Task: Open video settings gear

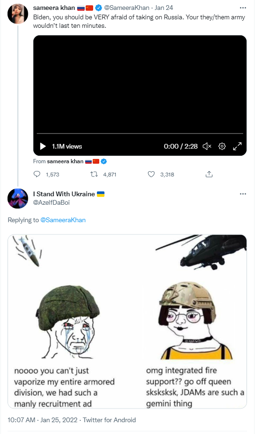Action: 222,146
